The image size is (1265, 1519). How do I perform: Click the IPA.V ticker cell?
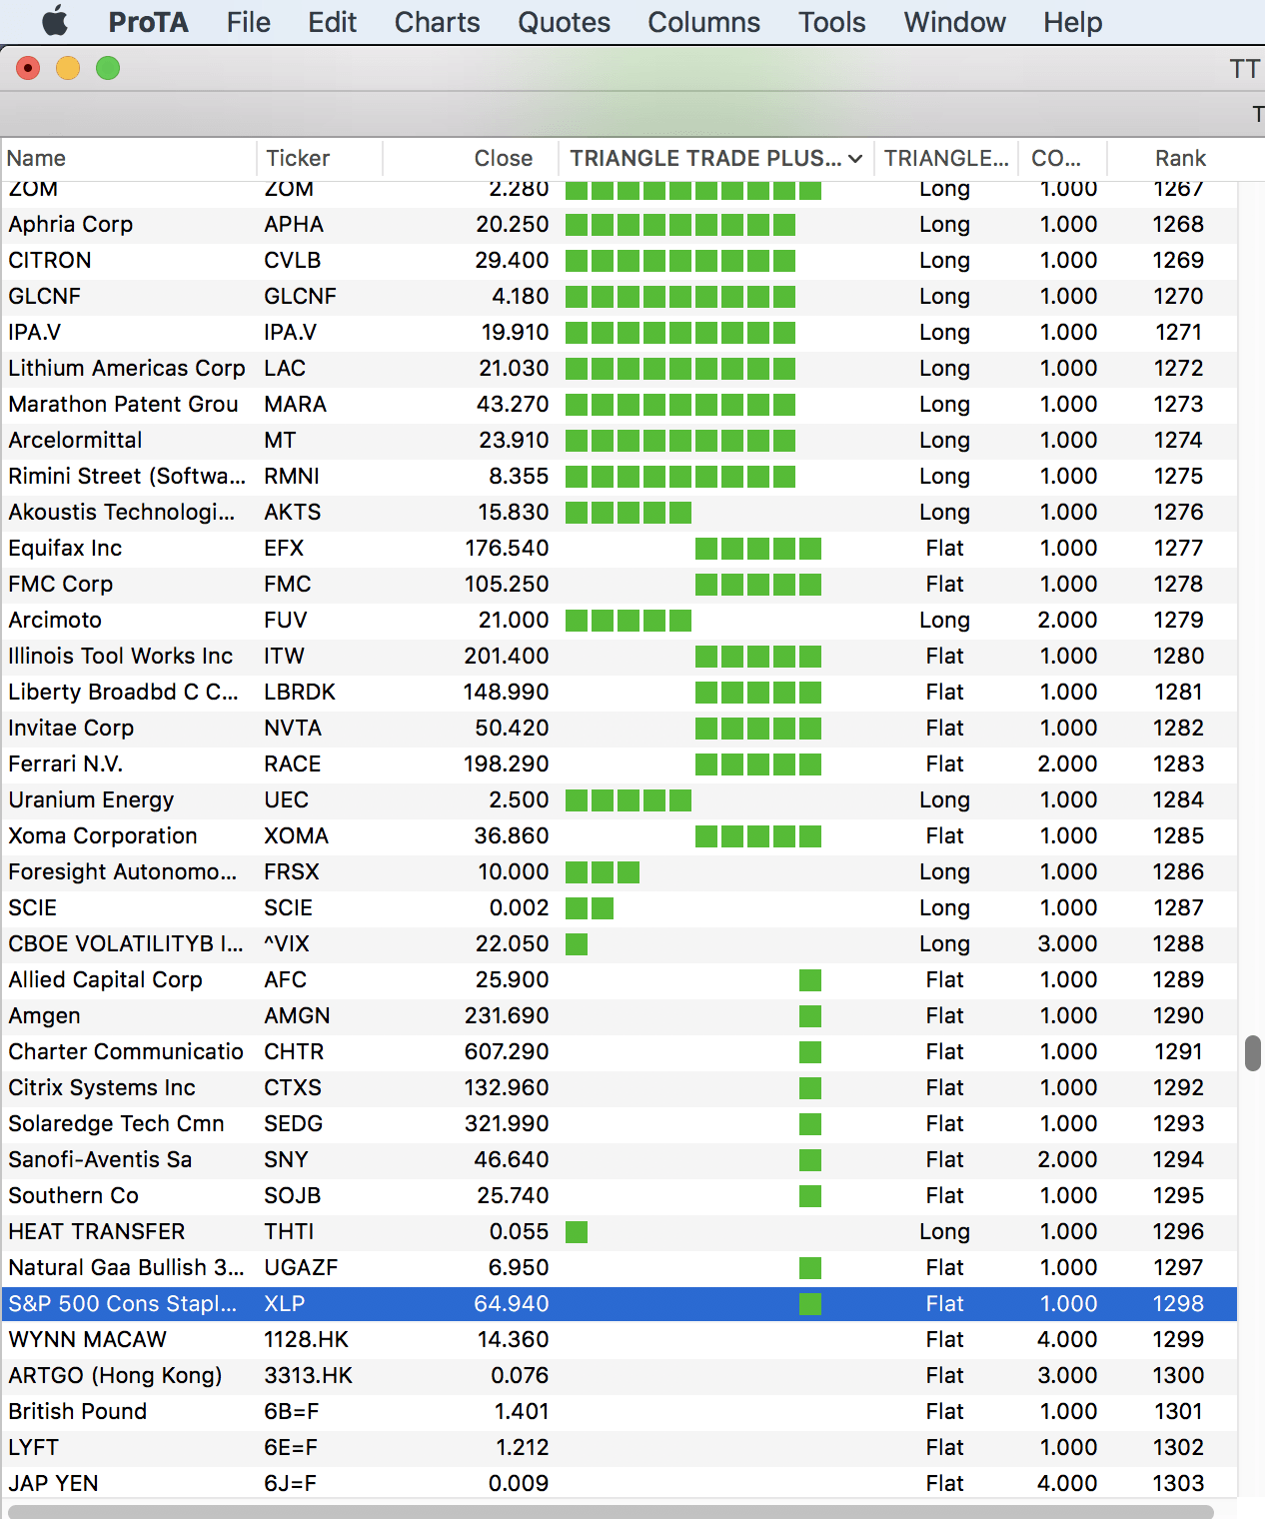290,332
